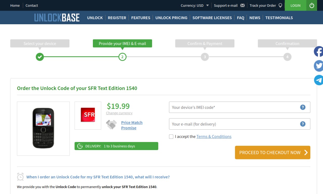Image resolution: width=323 pixels, height=194 pixels.
Task: Click the Track your Order link text
Action: (x=263, y=5)
